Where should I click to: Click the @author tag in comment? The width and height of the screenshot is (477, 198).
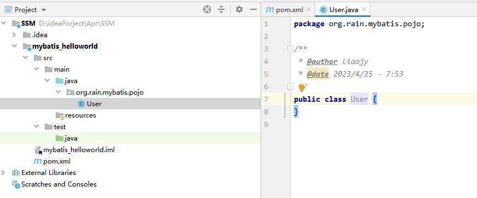[x=322, y=61]
